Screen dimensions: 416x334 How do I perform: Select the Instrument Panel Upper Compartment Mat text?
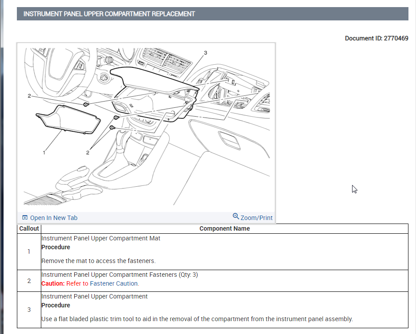pos(101,238)
